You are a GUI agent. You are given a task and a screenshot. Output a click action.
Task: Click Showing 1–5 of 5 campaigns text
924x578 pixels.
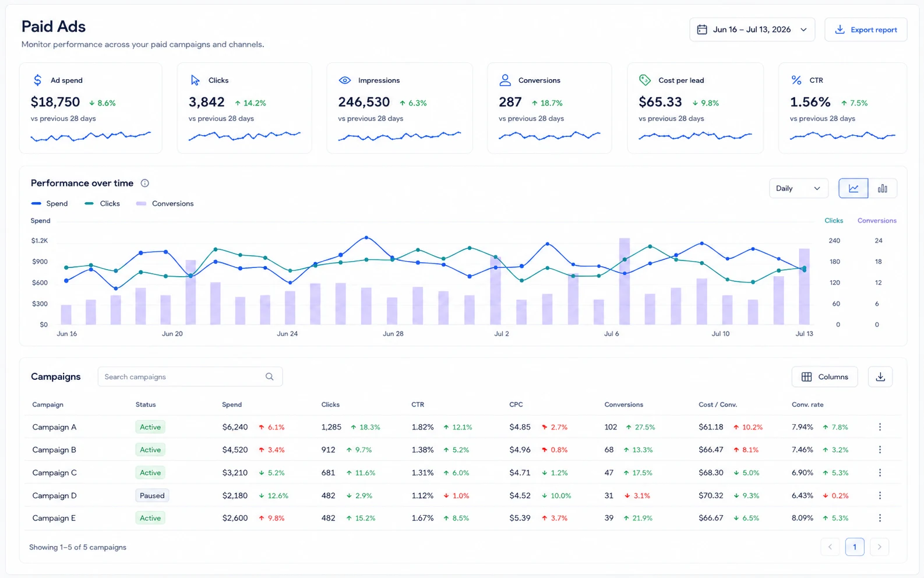click(77, 547)
